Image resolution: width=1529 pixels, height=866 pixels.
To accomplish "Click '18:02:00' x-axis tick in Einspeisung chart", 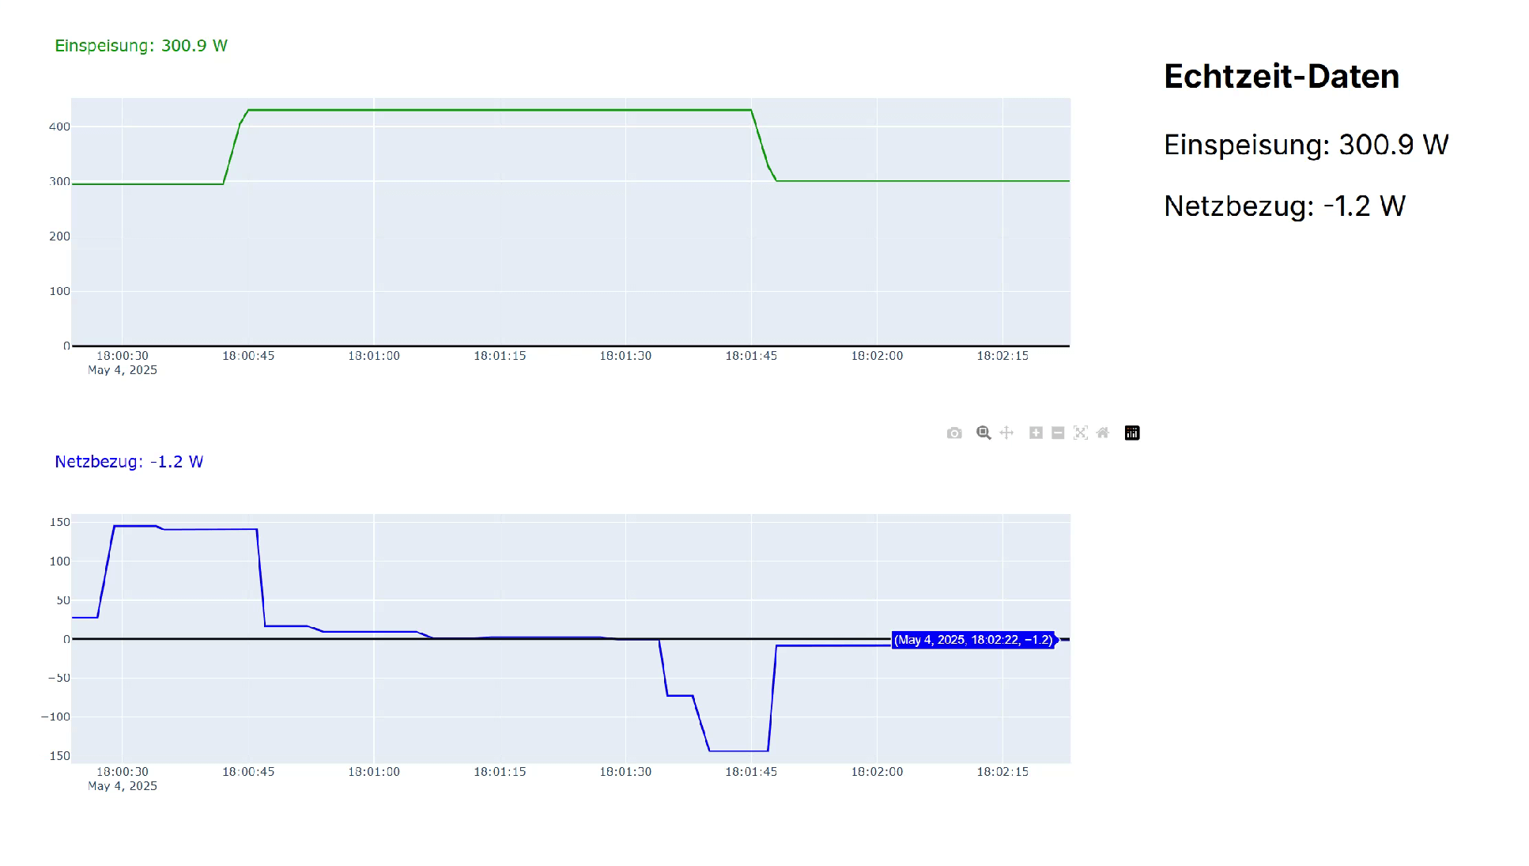I will [x=877, y=356].
